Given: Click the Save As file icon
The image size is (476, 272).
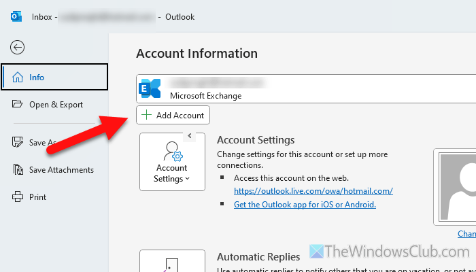Looking at the screenshot, I should 18,142.
